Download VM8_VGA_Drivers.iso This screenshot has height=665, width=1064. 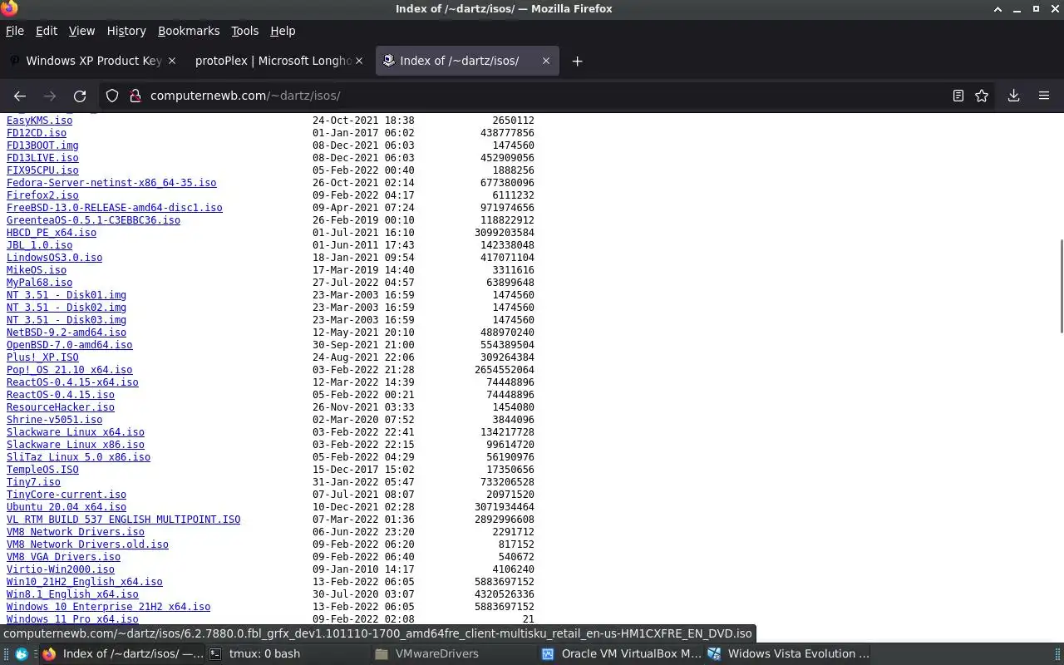click(63, 557)
